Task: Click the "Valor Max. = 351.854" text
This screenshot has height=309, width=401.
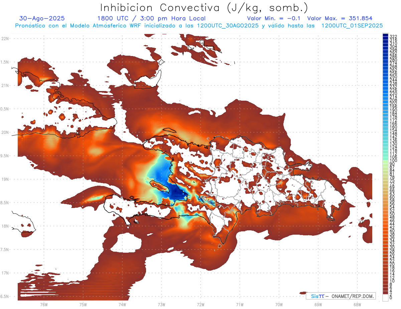Action: point(340,18)
